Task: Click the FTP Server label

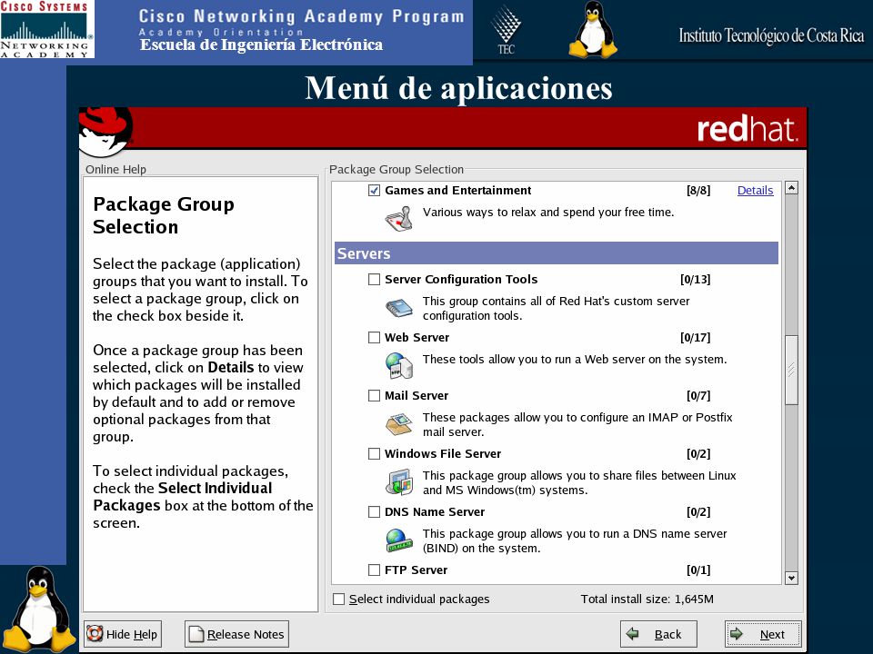Action: [x=416, y=570]
